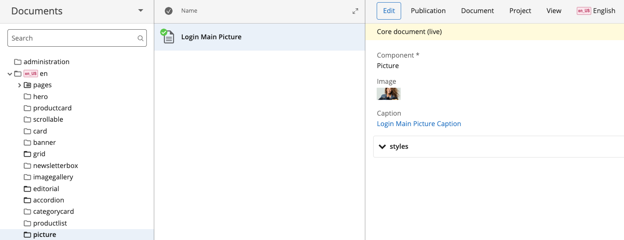Click the Documents panel title

[37, 11]
